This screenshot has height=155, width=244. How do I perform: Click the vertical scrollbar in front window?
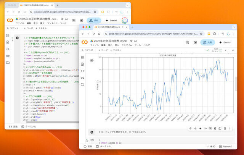click(236, 84)
